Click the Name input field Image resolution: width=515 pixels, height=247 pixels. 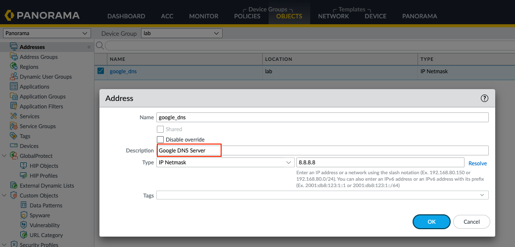pos(323,117)
